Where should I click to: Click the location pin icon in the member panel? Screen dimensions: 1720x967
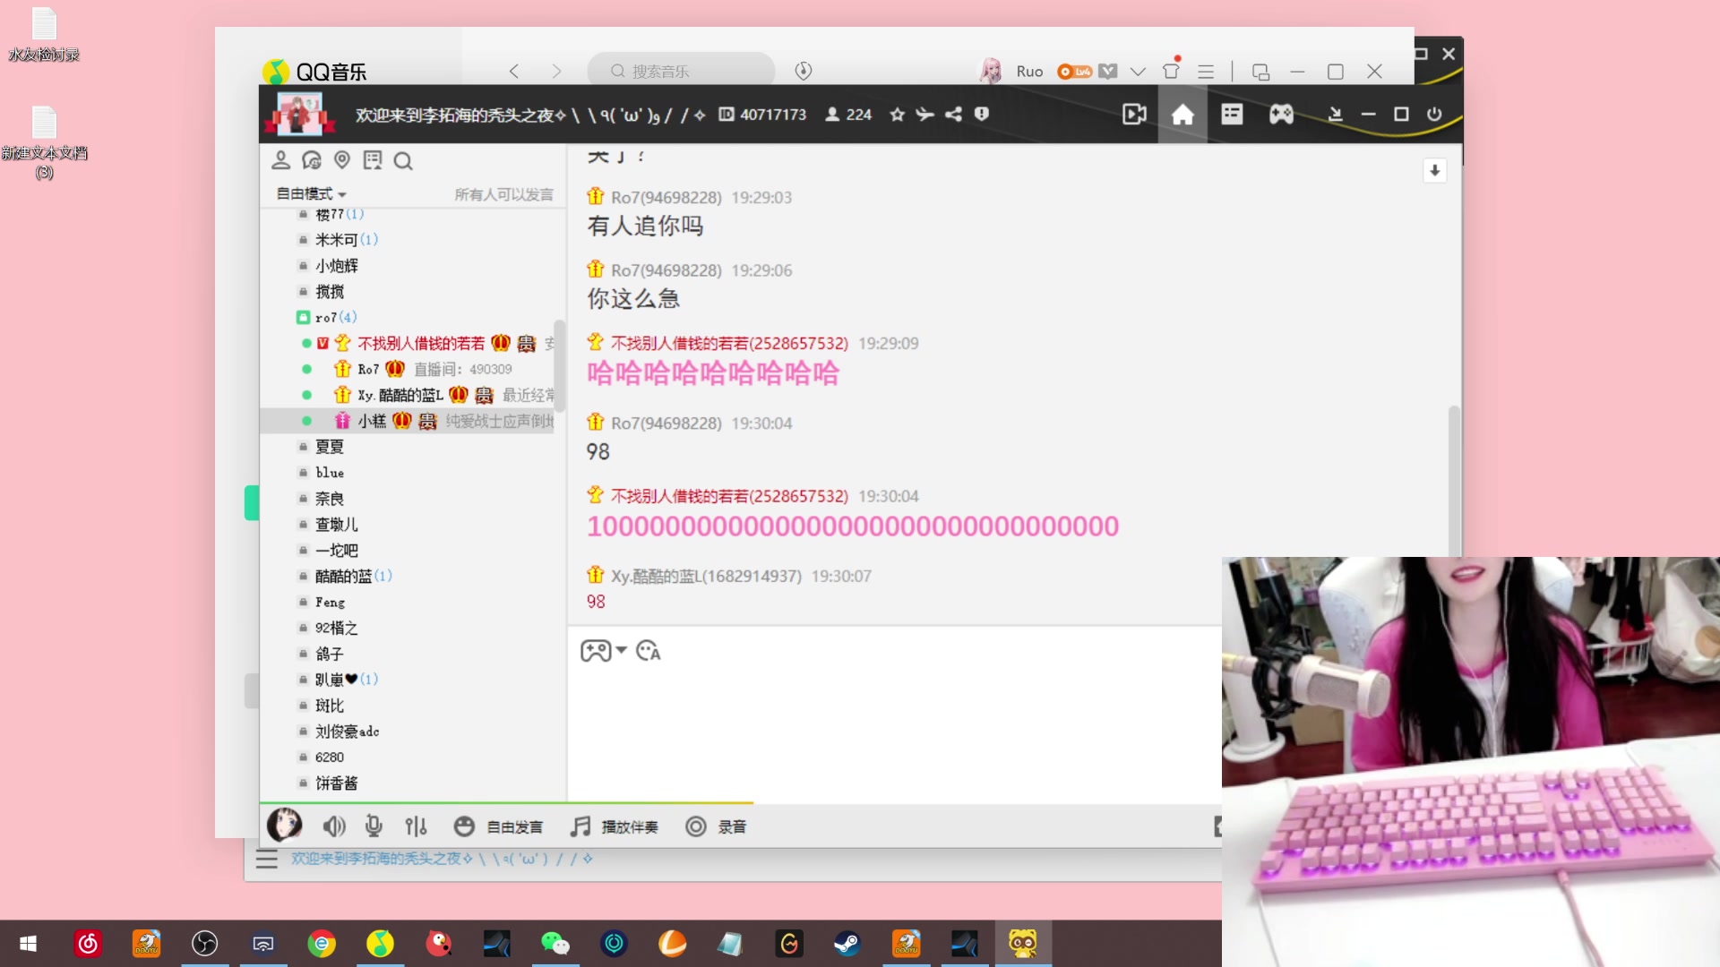[341, 160]
